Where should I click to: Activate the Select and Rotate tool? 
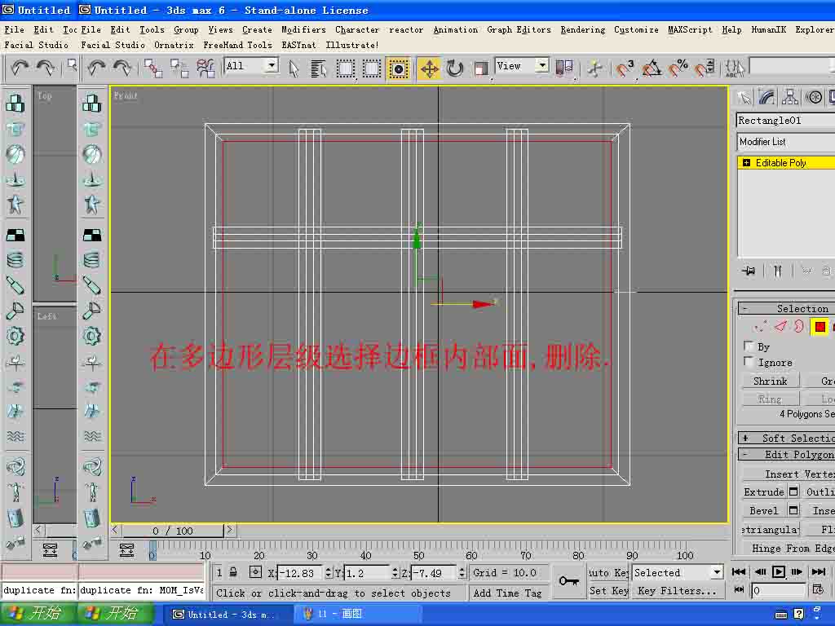tap(455, 68)
